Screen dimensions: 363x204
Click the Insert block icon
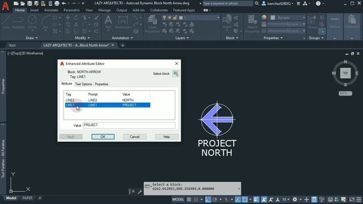[227, 22]
